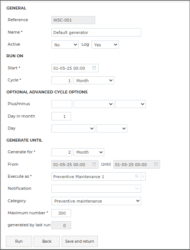190x250 pixels.
Task: Open the Active dropdown showing No
Action: (65, 45)
